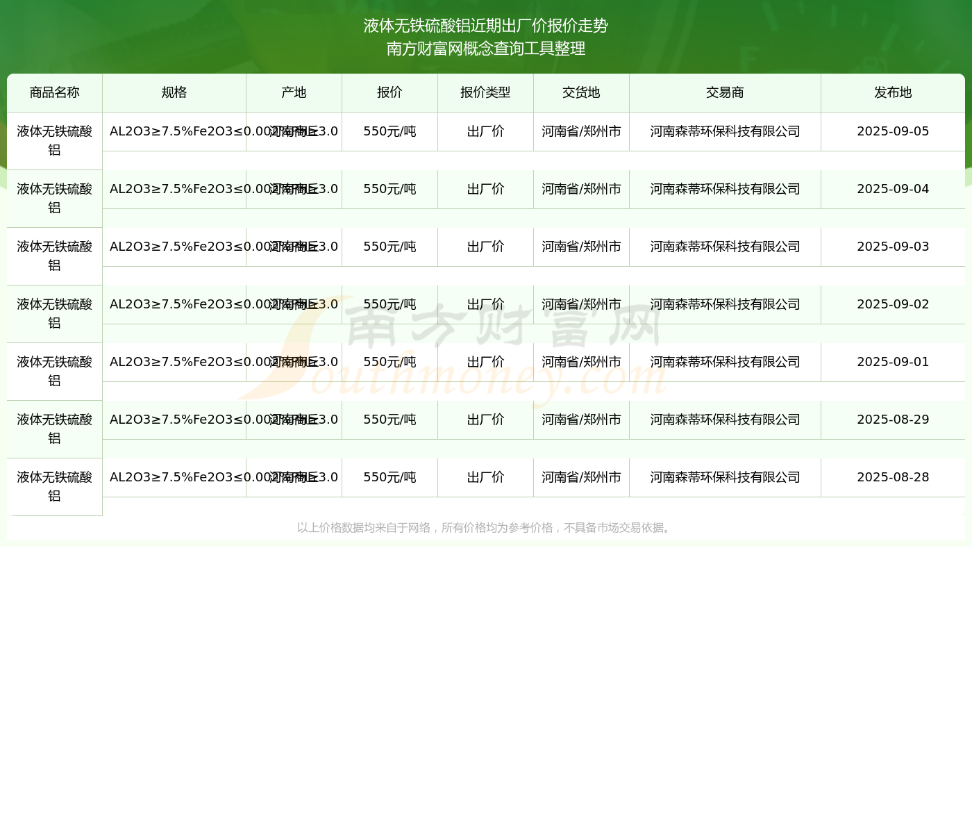The width and height of the screenshot is (972, 837).
Task: Click the 报价类型 column header
Action: [x=485, y=92]
